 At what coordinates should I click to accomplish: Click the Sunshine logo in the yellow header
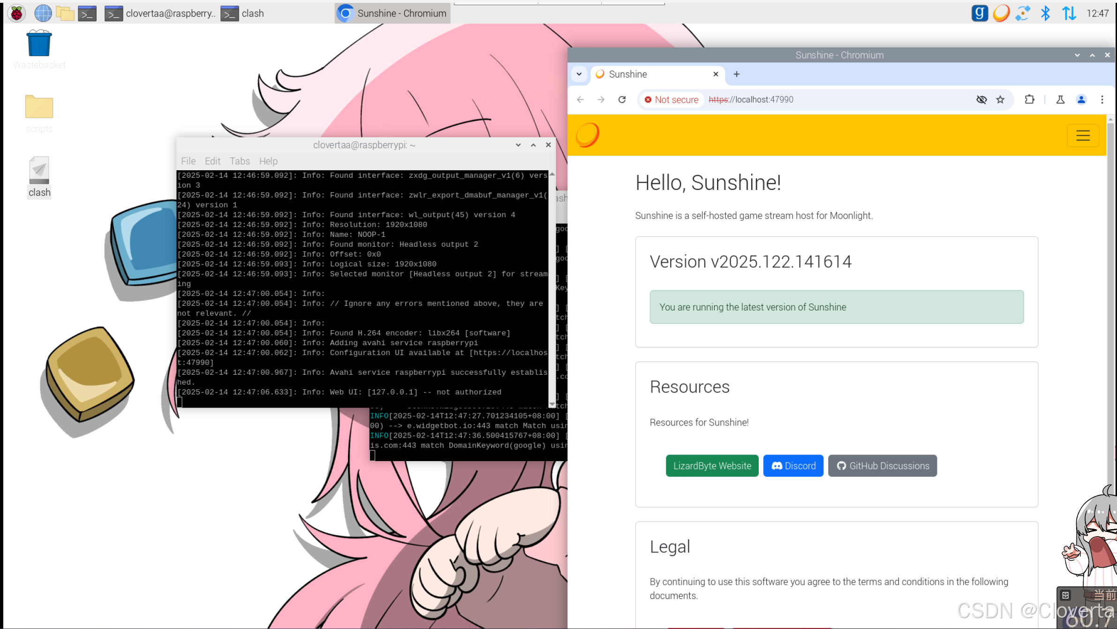point(587,135)
